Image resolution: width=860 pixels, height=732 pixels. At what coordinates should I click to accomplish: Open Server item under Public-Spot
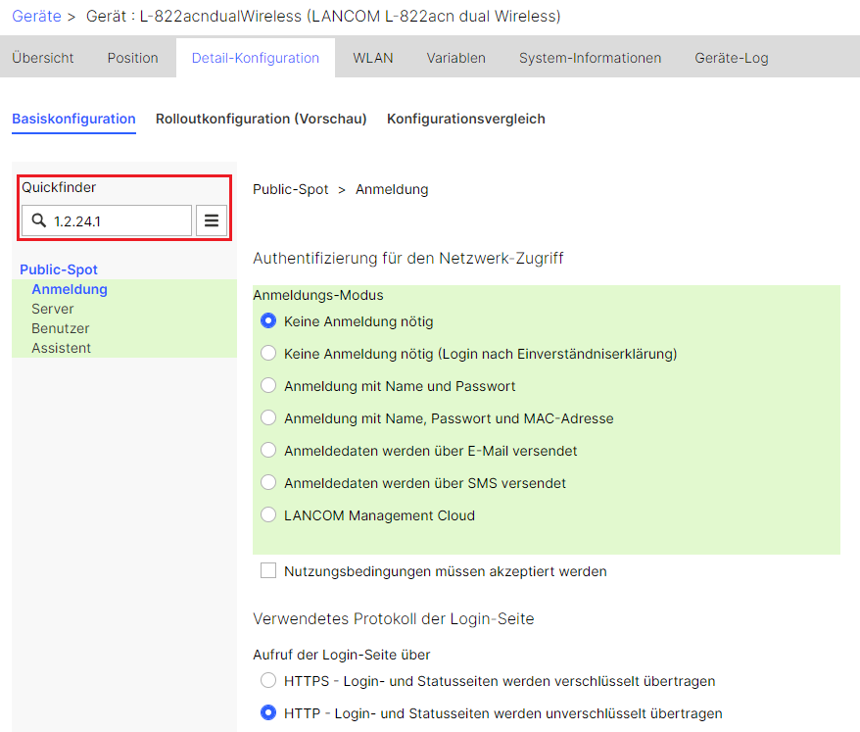pyautogui.click(x=53, y=309)
